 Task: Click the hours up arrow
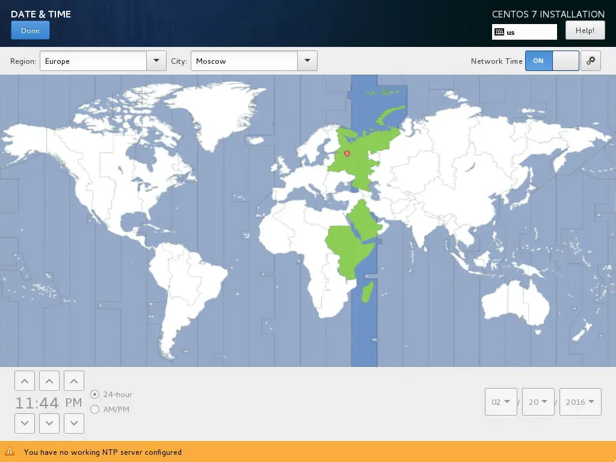(24, 381)
